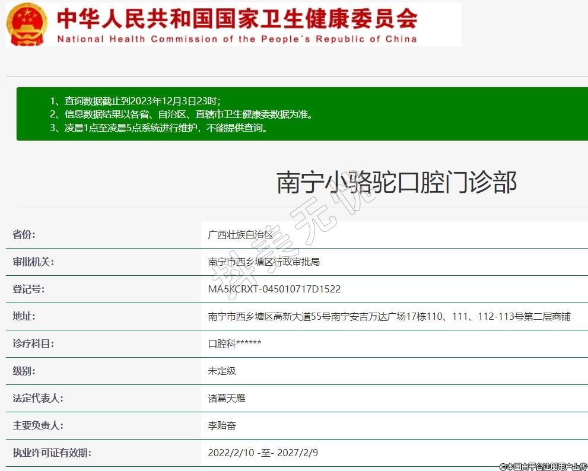
Task: Select the approval authority 南宁市西乡塘区行政审批局
Action: [263, 262]
